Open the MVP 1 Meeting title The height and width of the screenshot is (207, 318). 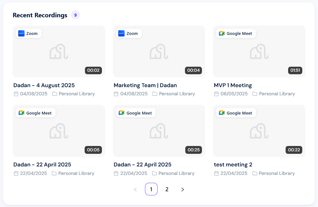233,85
